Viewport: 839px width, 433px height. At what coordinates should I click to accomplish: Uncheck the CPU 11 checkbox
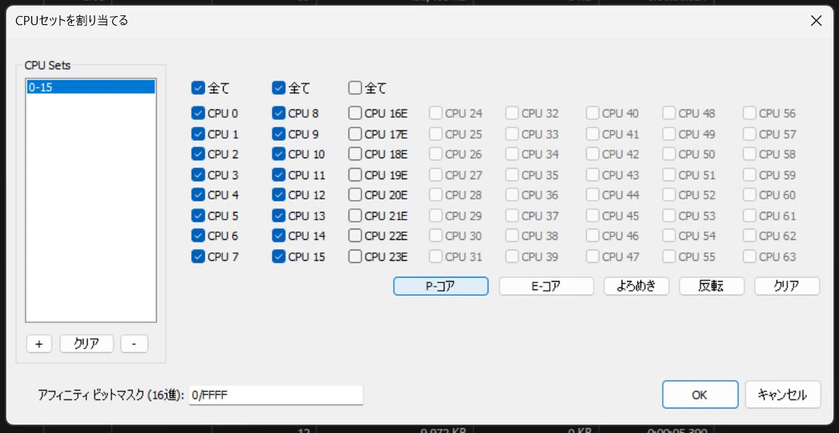click(x=279, y=175)
